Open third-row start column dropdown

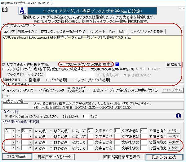point(13,142)
